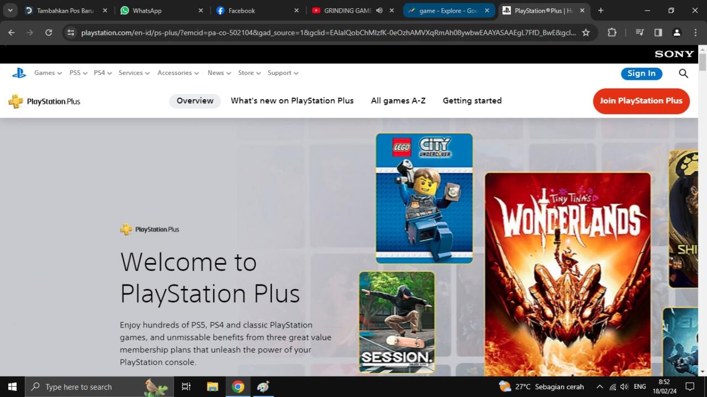The width and height of the screenshot is (707, 397).
Task: Click the PlayStation Plus logo near Overview
Action: 44,101
